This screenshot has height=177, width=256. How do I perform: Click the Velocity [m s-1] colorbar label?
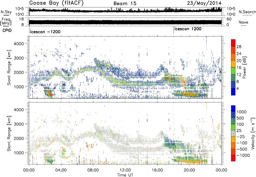pos(253,133)
